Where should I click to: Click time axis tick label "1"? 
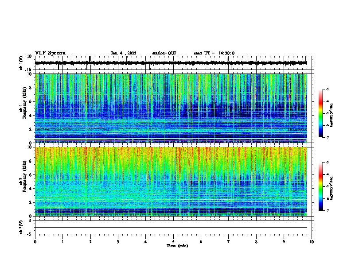(x=62, y=242)
